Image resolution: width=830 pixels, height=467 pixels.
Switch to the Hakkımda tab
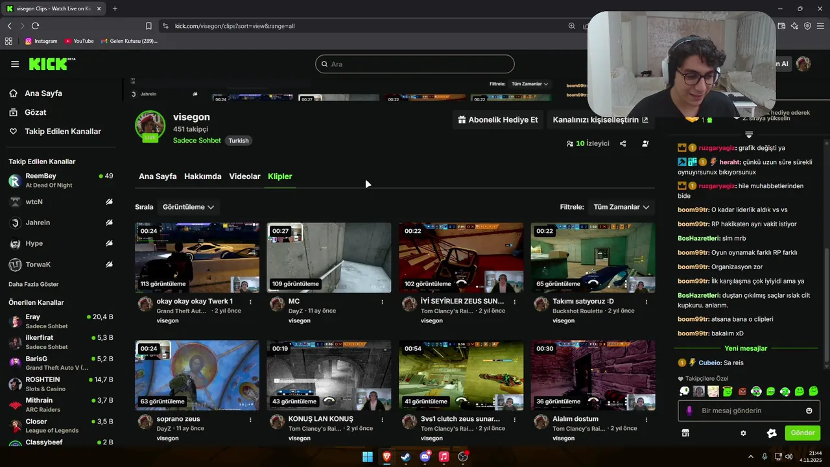click(x=203, y=176)
